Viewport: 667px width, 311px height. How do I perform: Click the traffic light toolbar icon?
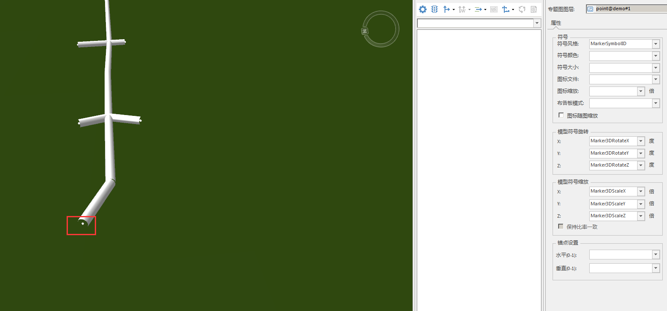[x=435, y=9]
